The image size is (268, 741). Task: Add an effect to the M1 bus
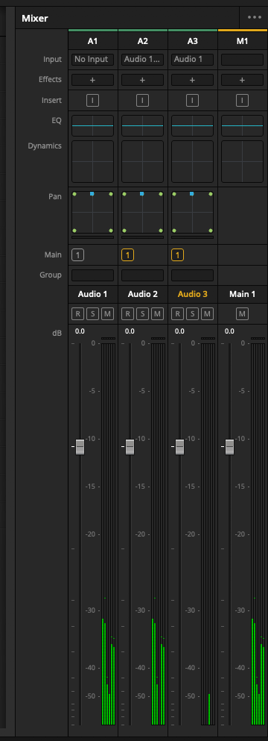[242, 80]
